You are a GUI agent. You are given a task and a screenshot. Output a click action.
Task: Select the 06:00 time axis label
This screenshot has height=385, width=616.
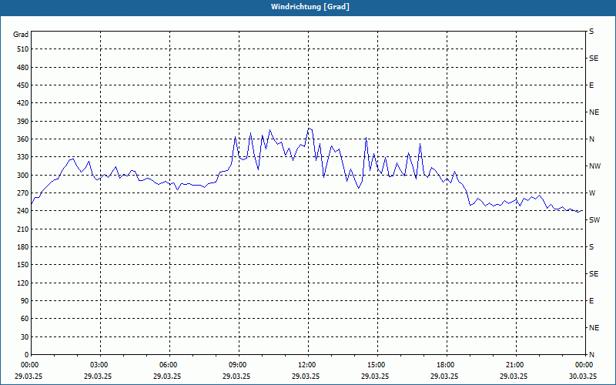[x=167, y=365]
